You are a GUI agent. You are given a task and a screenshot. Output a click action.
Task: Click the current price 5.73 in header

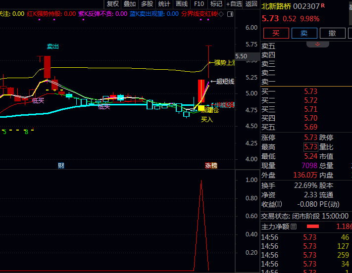(270, 19)
